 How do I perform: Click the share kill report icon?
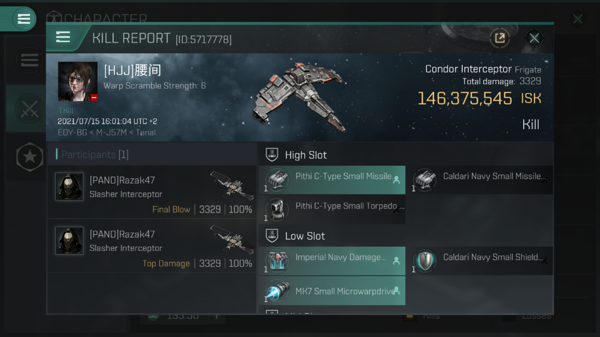coord(499,38)
